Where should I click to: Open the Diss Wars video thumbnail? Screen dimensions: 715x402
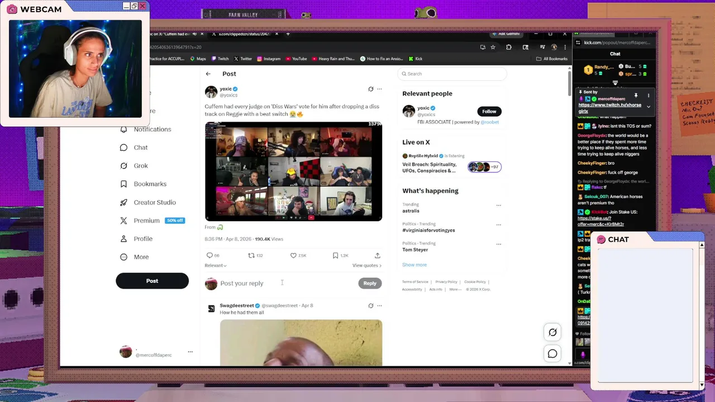[x=293, y=171]
